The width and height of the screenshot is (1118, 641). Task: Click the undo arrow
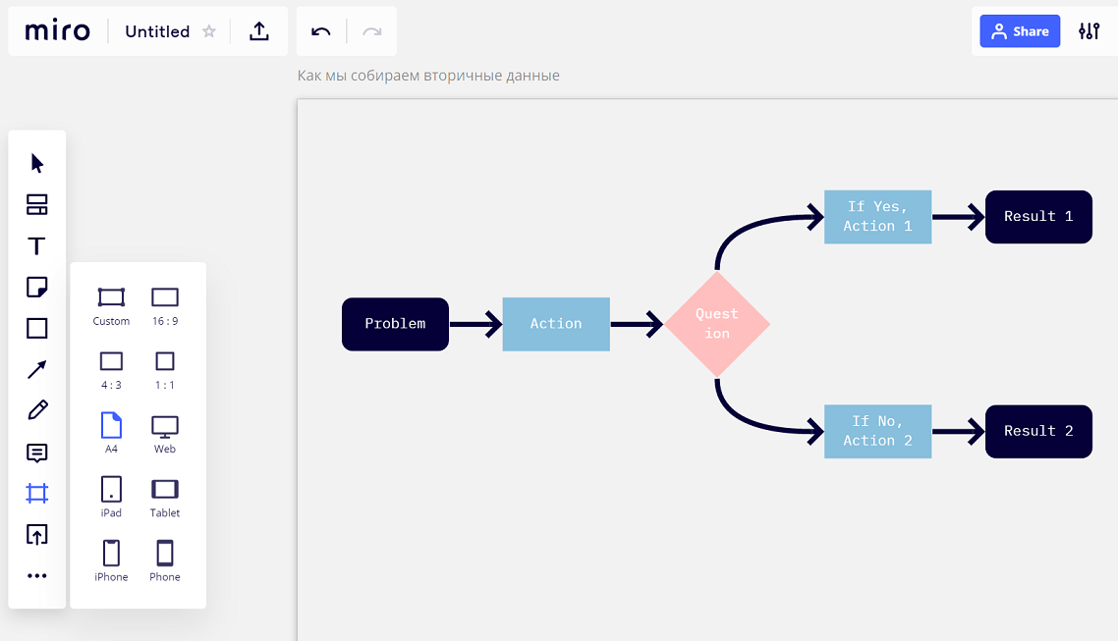click(x=321, y=31)
